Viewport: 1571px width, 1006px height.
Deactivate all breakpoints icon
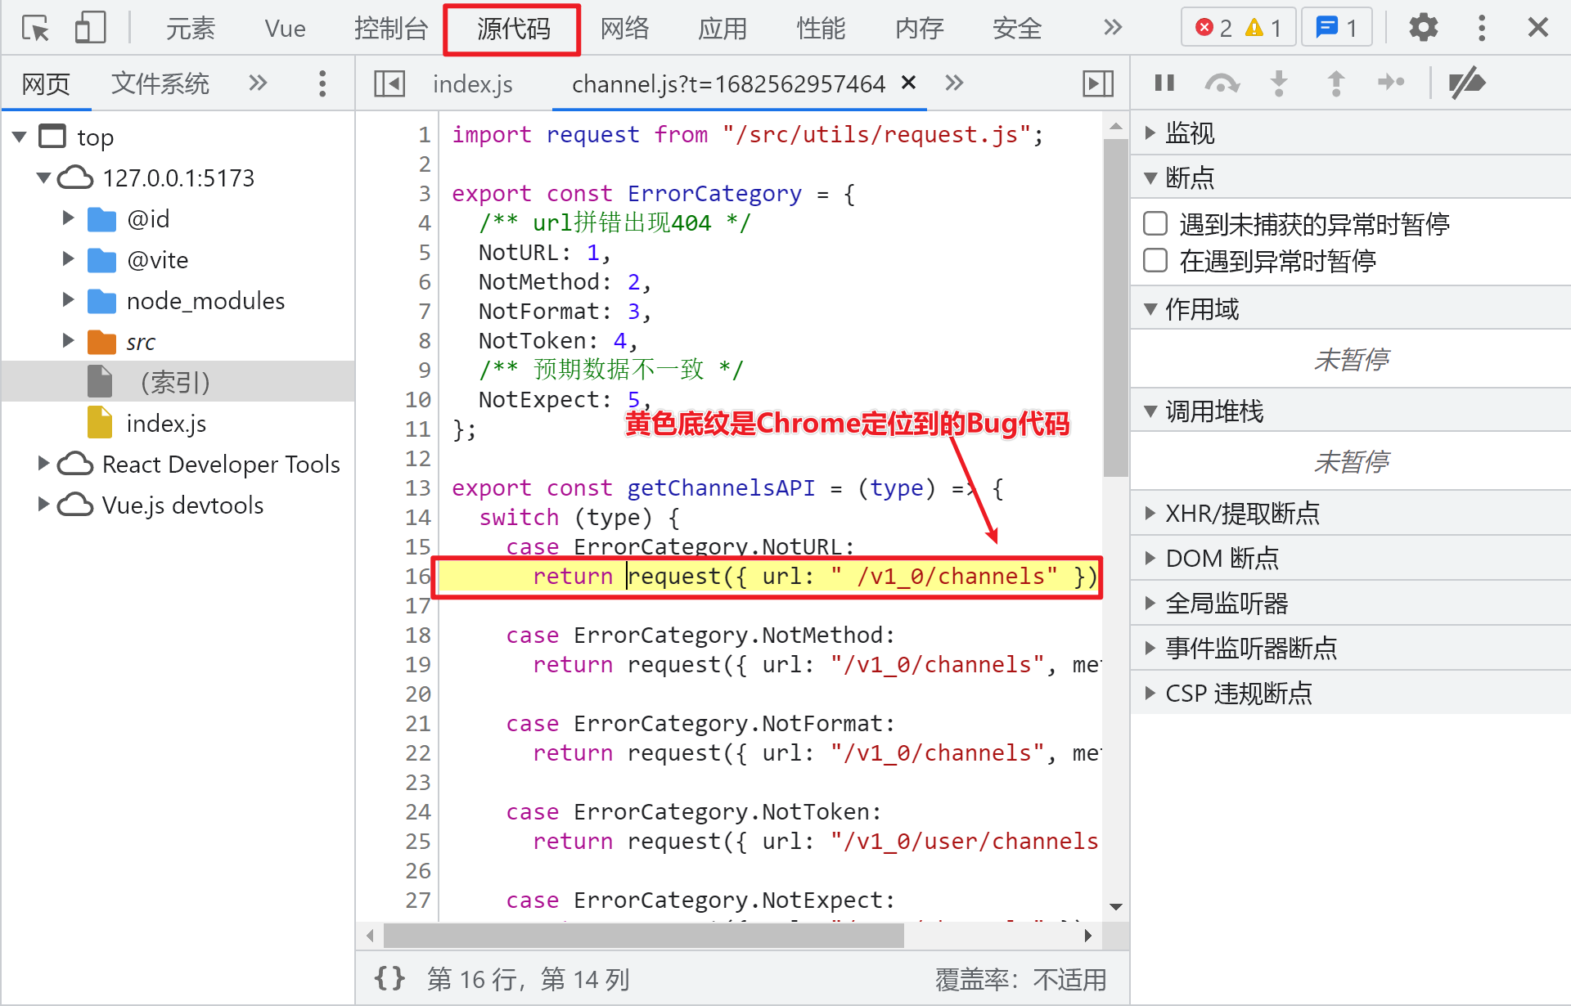pyautogui.click(x=1466, y=83)
